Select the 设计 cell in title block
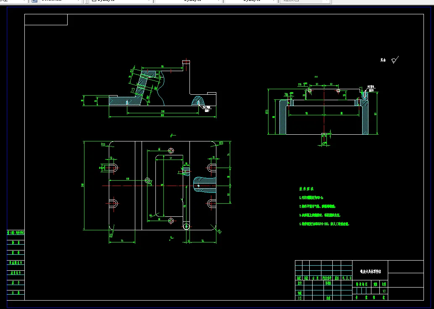 click(x=300, y=283)
